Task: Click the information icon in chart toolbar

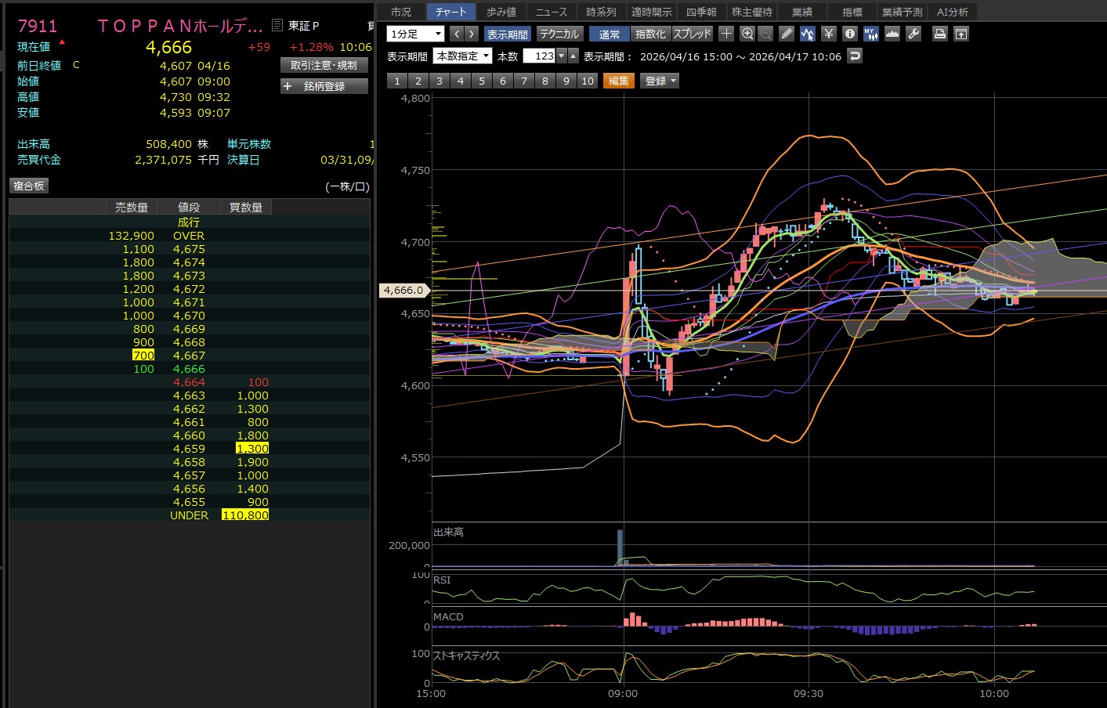Action: click(850, 34)
